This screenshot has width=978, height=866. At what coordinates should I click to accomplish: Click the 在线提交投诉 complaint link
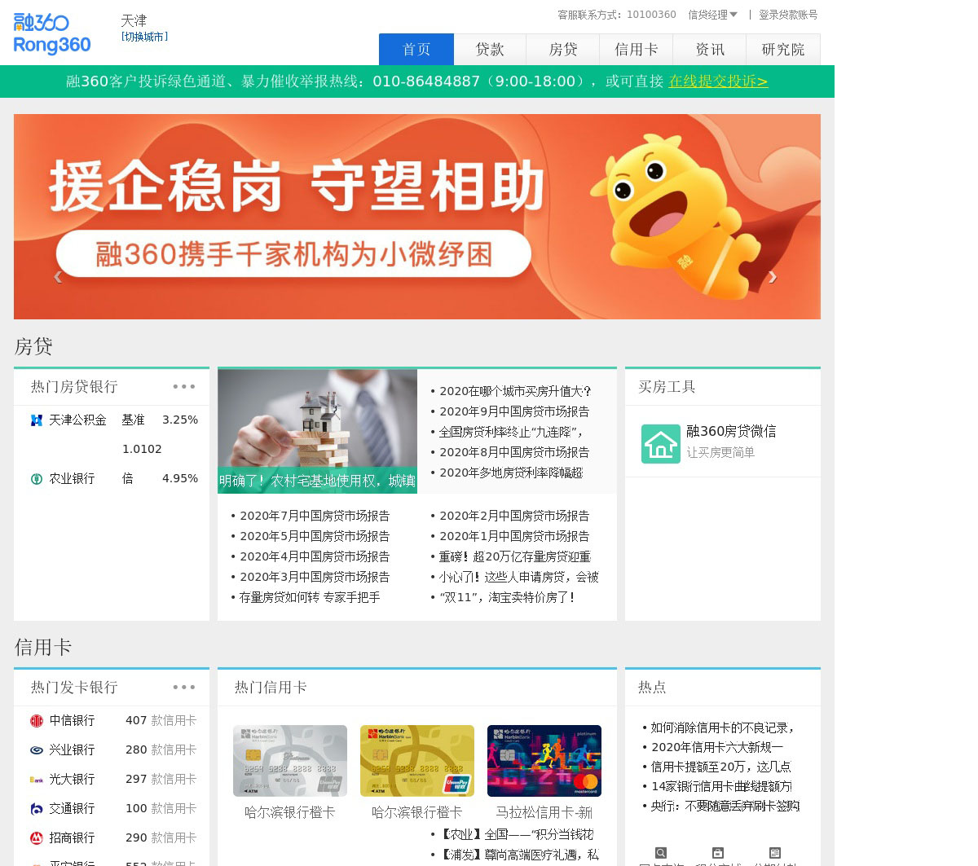pyautogui.click(x=718, y=81)
